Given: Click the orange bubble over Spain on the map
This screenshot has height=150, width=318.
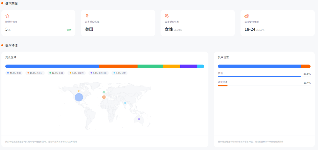Looking at the screenshot, I should click(104, 97).
